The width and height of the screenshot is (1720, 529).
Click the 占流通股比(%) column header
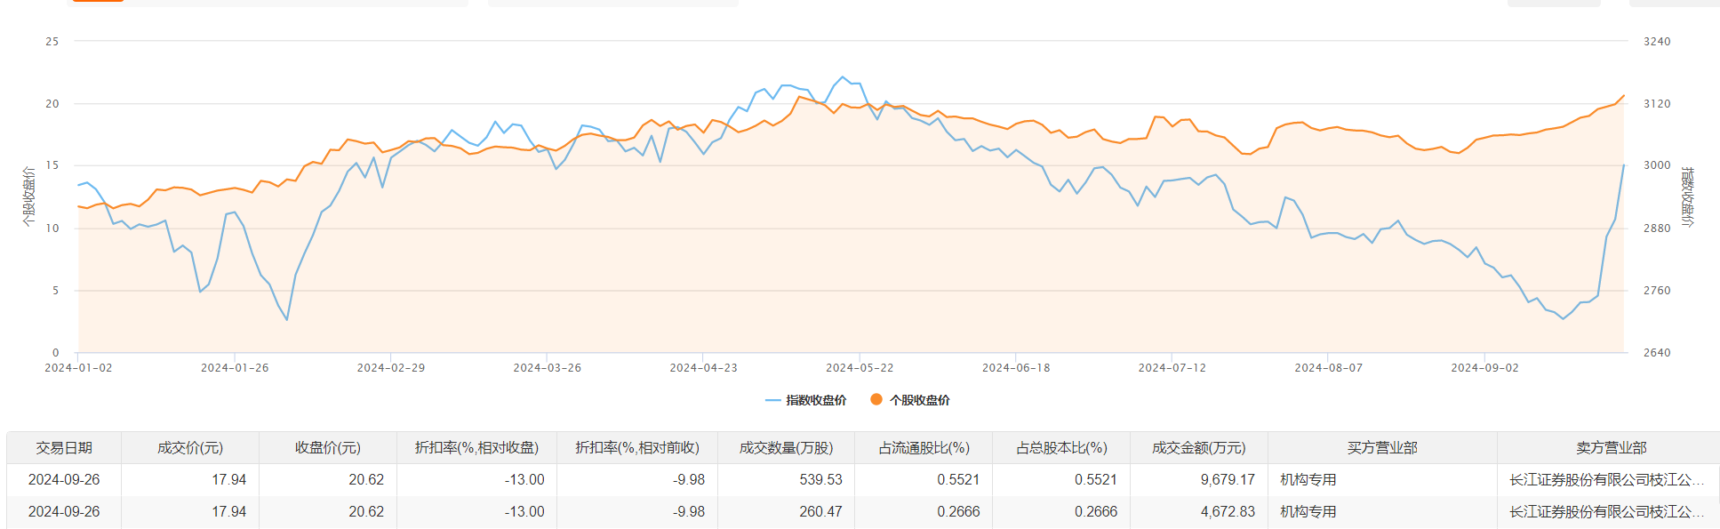(x=924, y=448)
